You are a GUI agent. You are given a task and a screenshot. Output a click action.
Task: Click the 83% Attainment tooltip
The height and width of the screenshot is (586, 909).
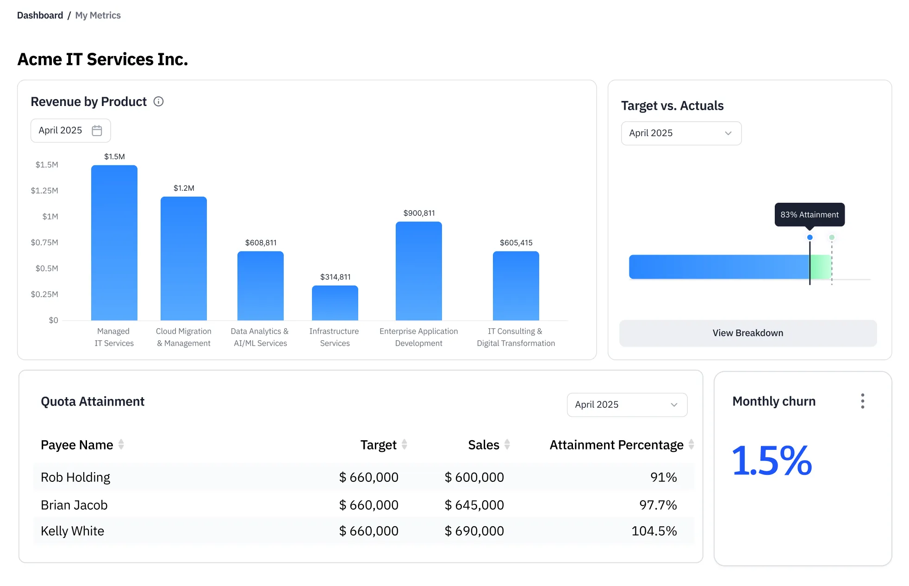[809, 215]
